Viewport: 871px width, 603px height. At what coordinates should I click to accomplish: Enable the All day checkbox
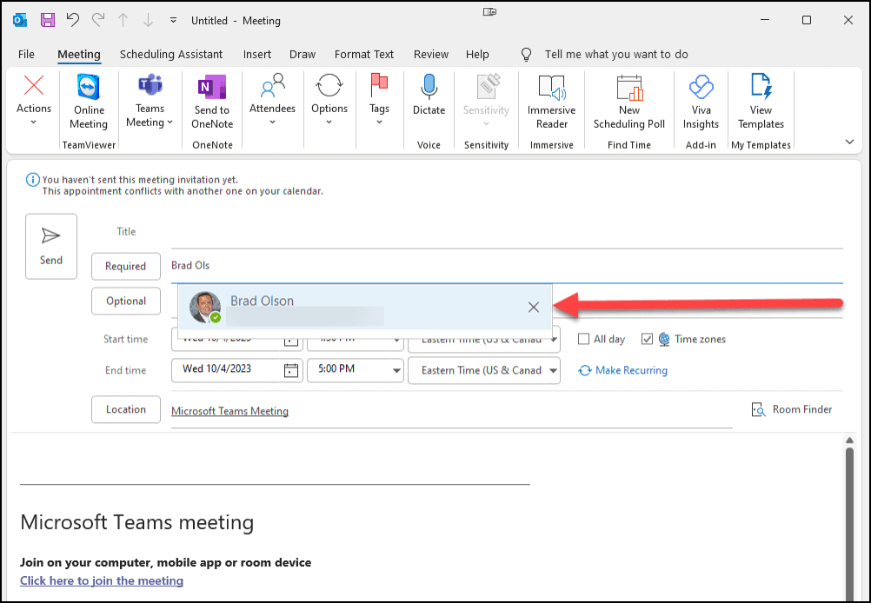pos(583,339)
